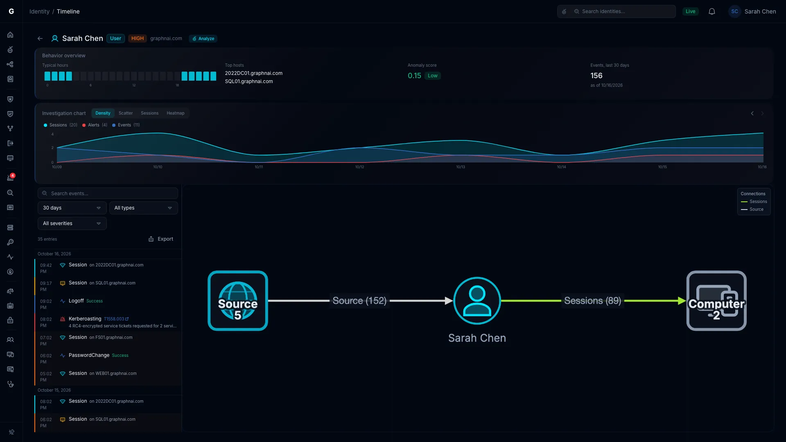Toggle Events series in chart legend
Image resolution: width=786 pixels, height=442 pixels.
[126, 125]
